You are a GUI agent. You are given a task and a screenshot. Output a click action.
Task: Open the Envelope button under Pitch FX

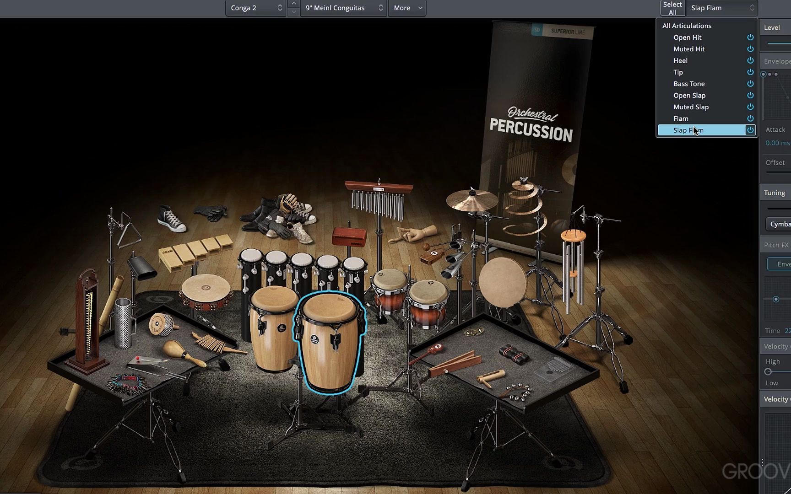782,264
